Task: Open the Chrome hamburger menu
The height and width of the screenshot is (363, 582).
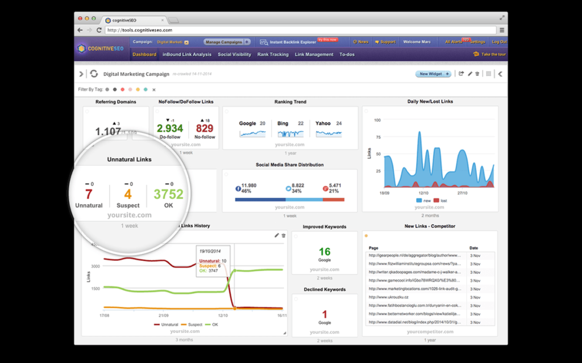Action: tap(502, 30)
